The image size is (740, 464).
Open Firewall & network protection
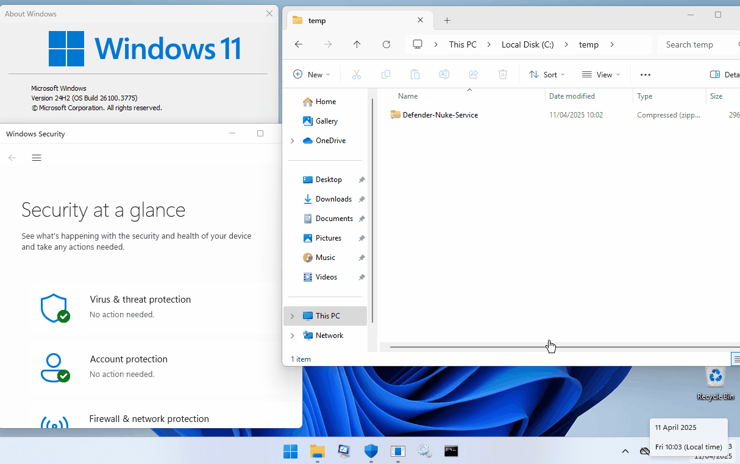point(149,419)
